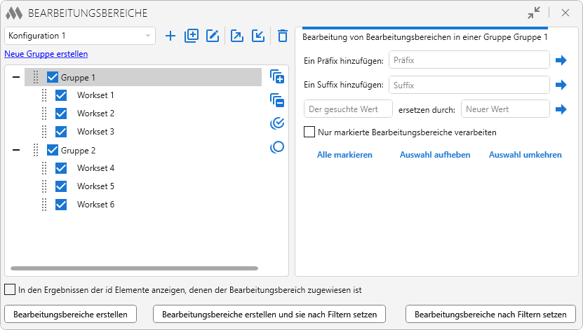Toggle the Gruppe 2 checkbox
Screen dimensions: 583x330
click(53, 150)
